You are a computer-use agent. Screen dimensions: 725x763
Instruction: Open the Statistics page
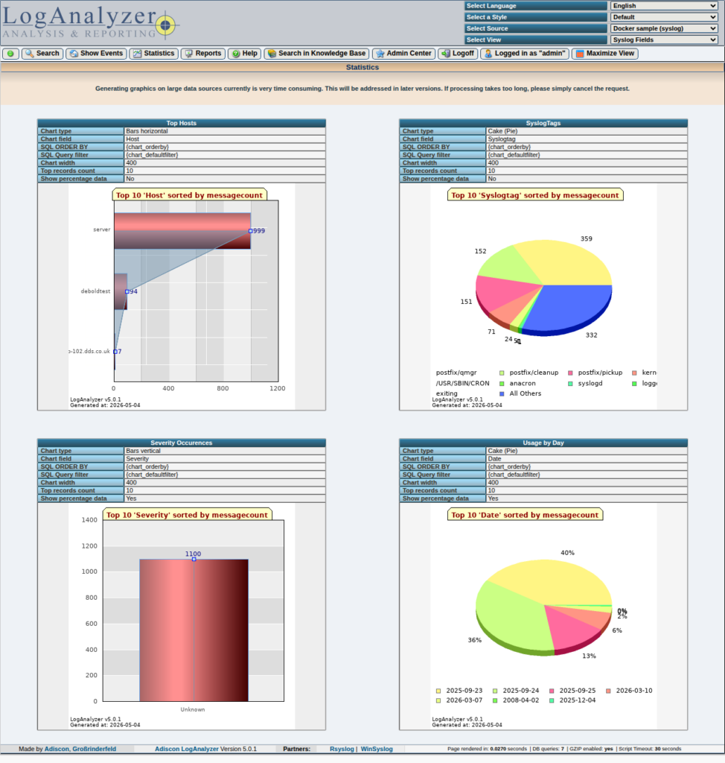[153, 54]
